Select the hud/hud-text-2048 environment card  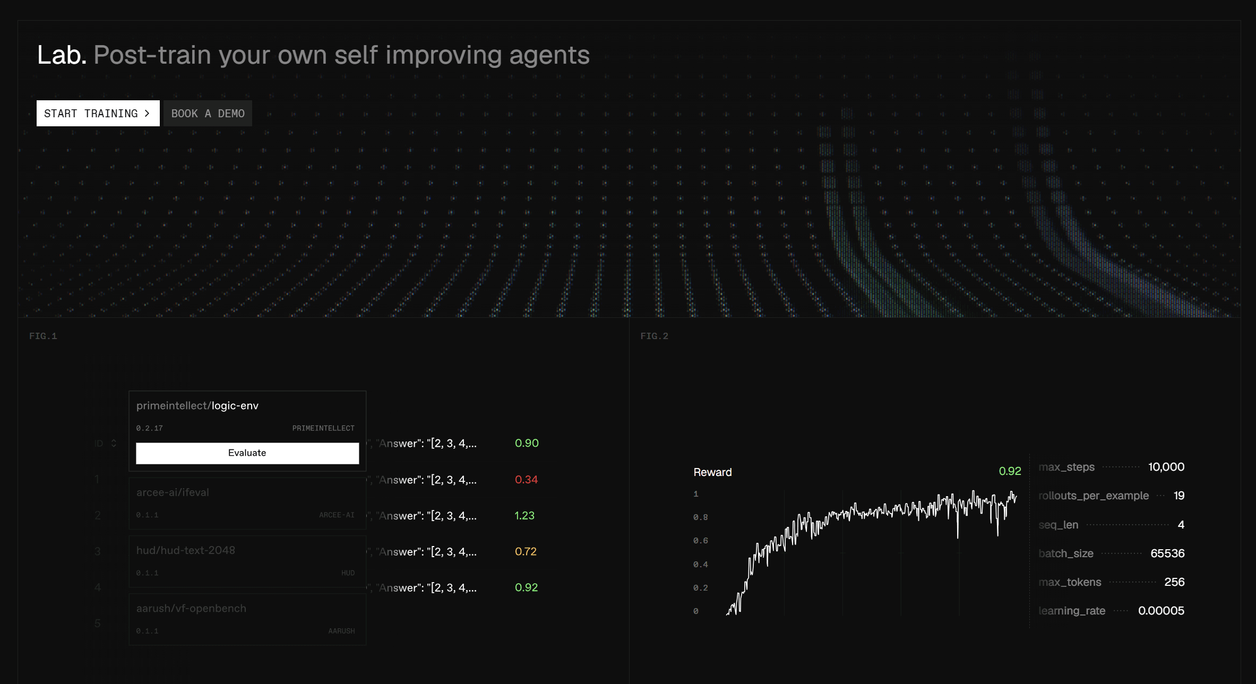pos(247,561)
